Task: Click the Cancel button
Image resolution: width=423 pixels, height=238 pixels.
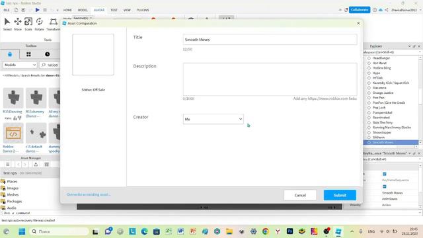Action: tap(300, 195)
